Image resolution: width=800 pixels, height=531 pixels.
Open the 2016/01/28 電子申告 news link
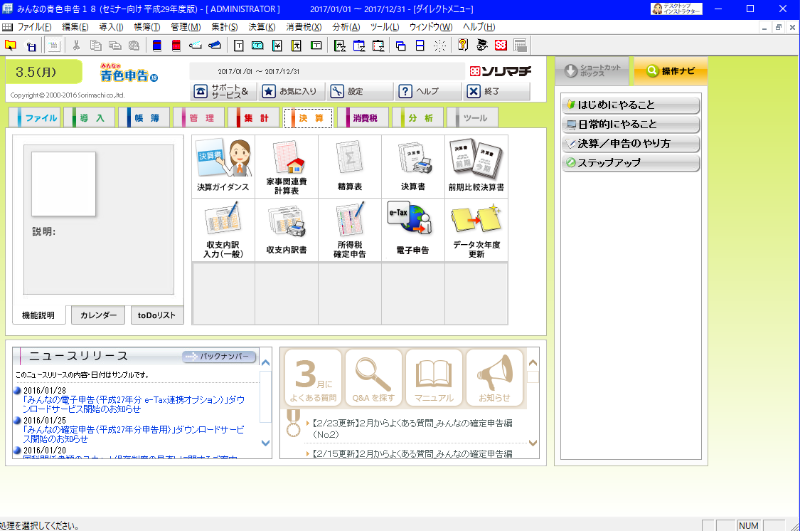134,404
